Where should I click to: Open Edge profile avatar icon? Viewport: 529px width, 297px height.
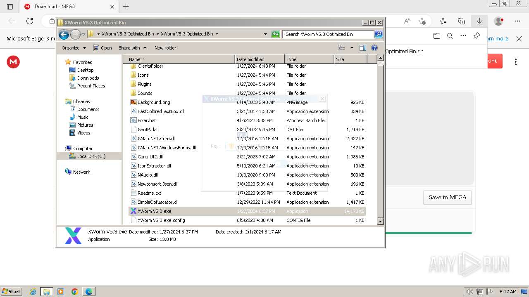(499, 21)
